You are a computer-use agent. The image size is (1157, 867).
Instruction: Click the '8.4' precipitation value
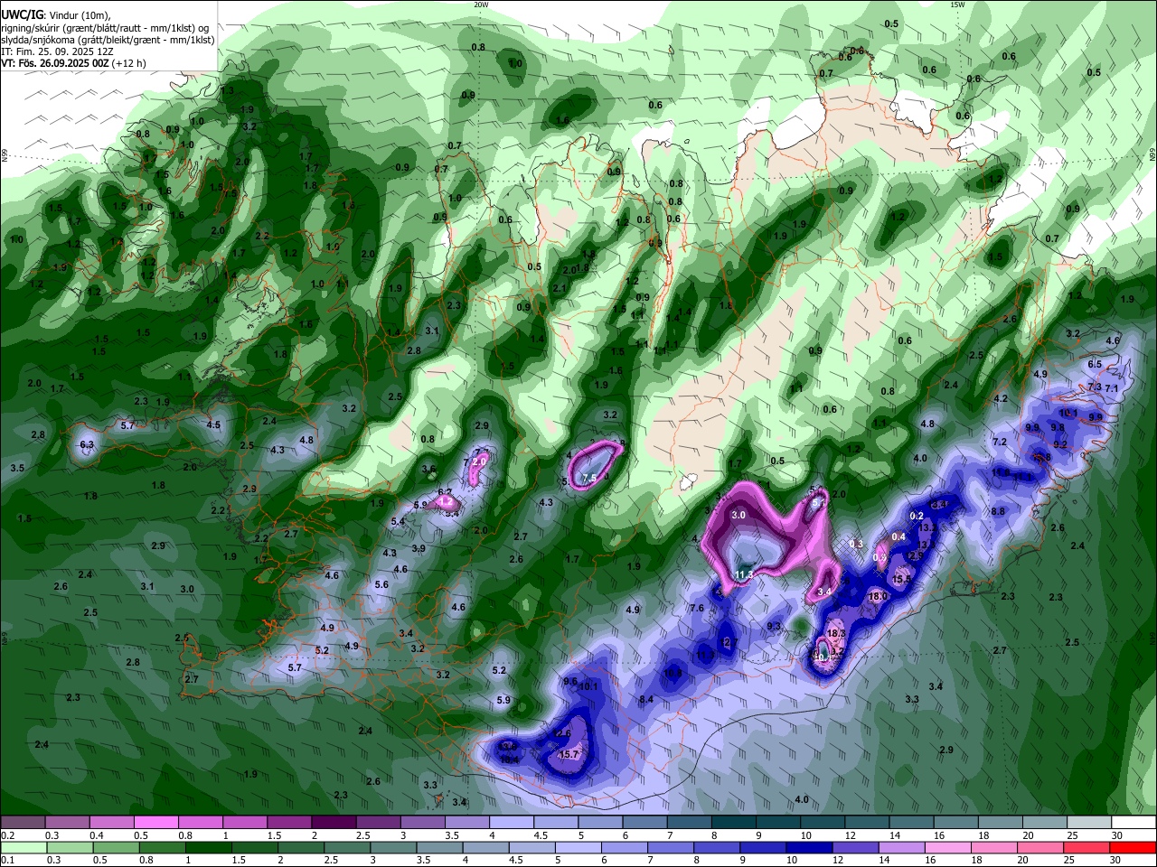click(646, 700)
